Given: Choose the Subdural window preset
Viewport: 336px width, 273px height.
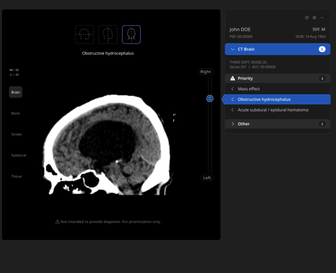Looking at the screenshot, I should pos(19,155).
